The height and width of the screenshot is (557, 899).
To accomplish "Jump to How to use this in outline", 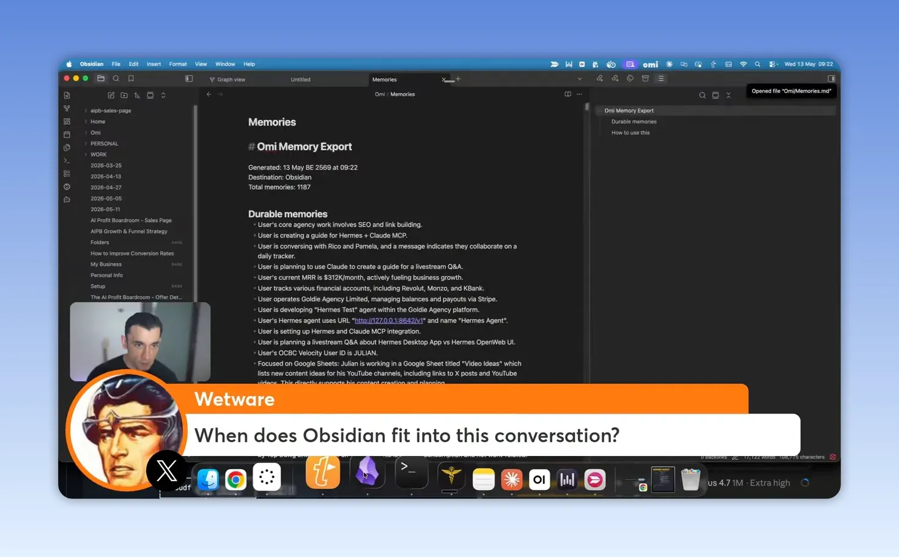I will (x=631, y=133).
